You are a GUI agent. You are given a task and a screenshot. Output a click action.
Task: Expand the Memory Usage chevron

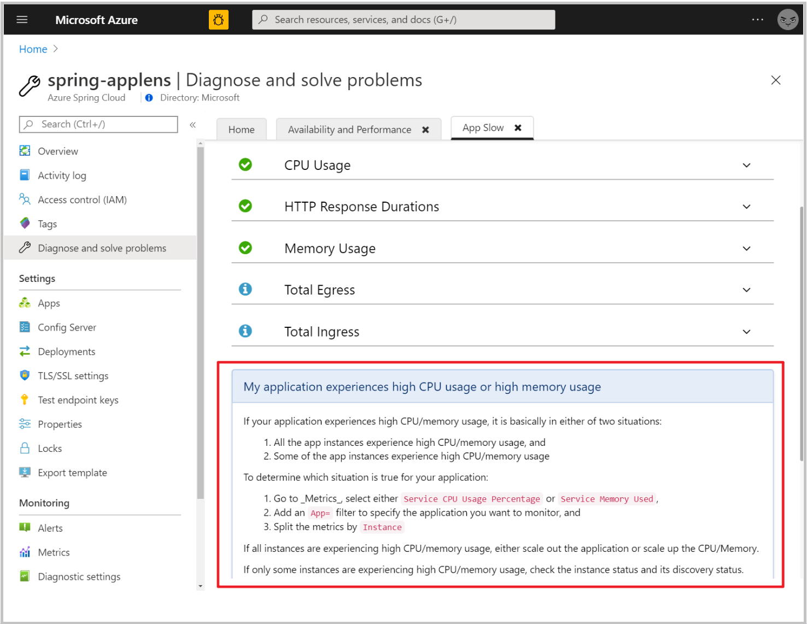click(x=746, y=249)
